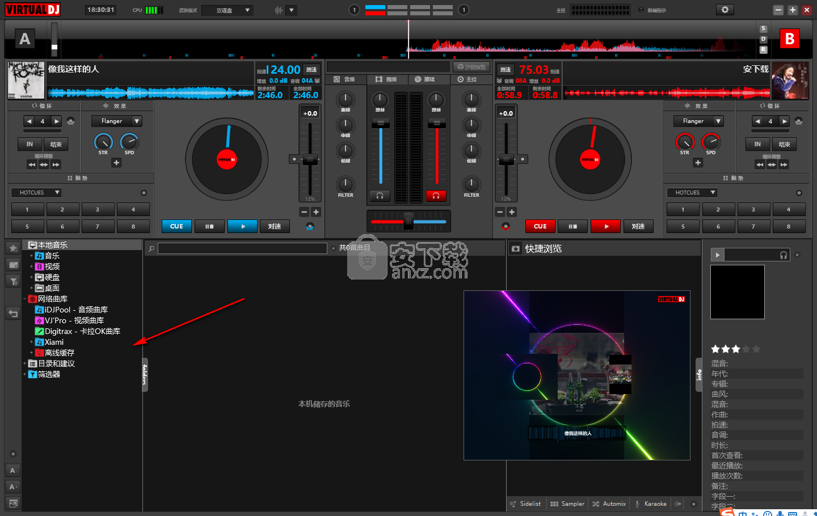This screenshot has width=817, height=516.
Task: Add an effect slot on deck B
Action: 698,163
